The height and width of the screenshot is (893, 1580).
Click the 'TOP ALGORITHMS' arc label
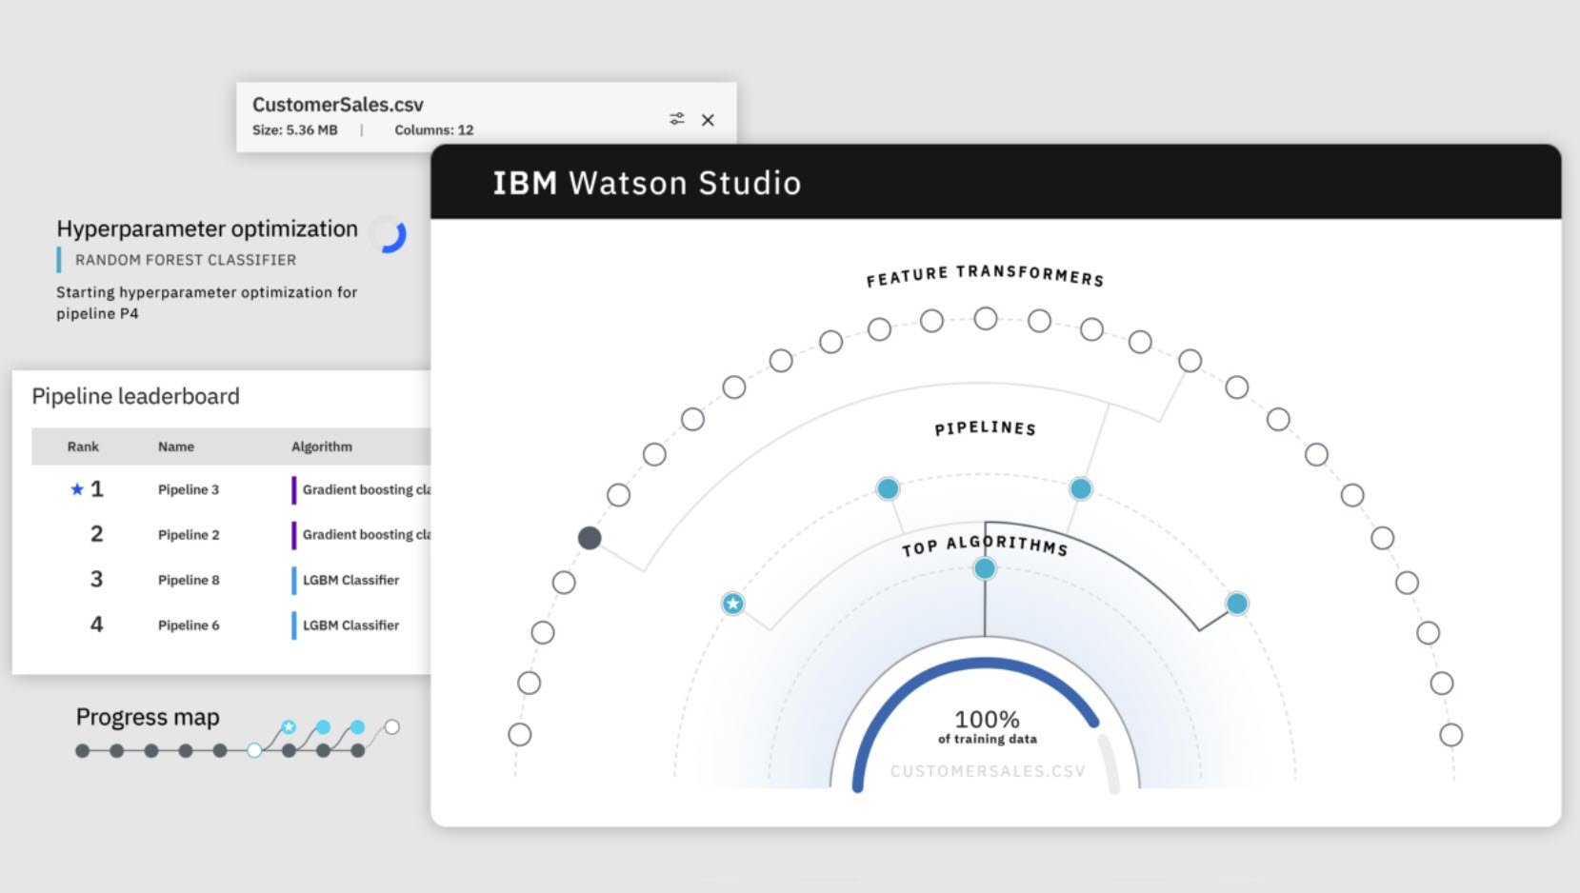(x=985, y=546)
